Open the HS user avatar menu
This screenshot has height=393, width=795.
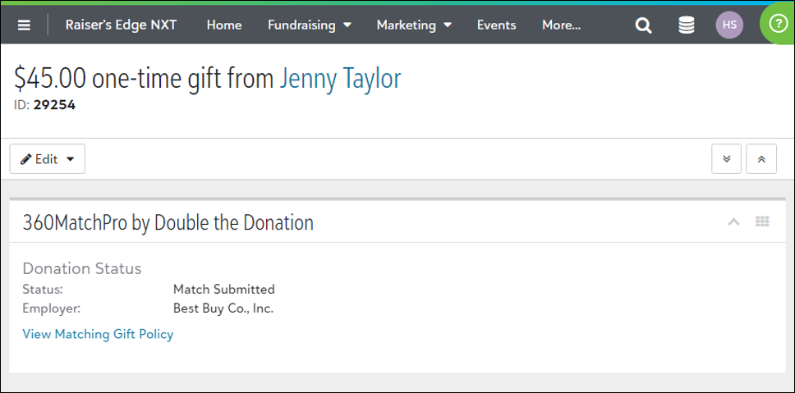729,25
